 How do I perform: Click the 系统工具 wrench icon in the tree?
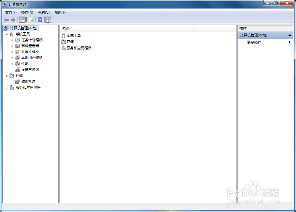[x=12, y=34]
